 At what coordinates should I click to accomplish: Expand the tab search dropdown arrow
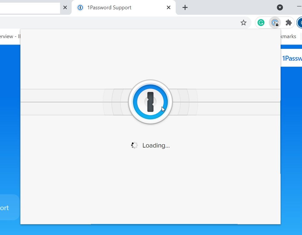pyautogui.click(x=280, y=8)
